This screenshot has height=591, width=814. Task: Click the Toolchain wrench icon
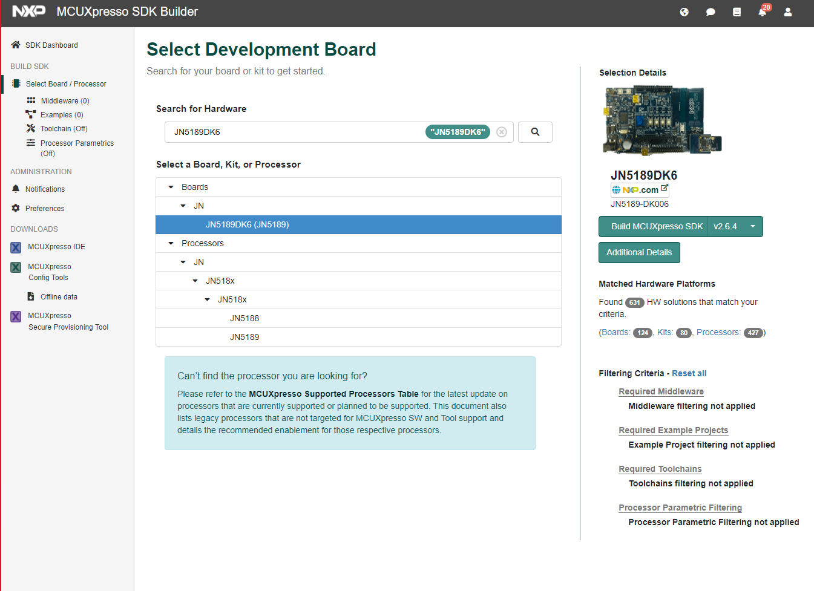click(31, 128)
